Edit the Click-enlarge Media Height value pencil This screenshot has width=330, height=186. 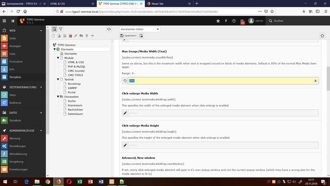125,145
